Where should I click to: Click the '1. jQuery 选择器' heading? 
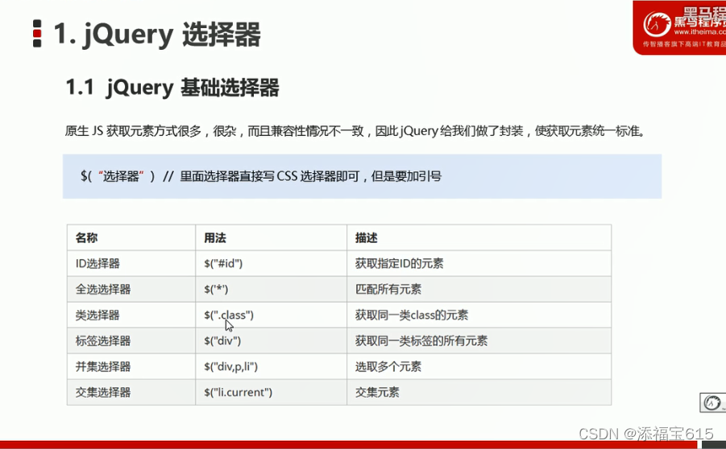coord(157,35)
